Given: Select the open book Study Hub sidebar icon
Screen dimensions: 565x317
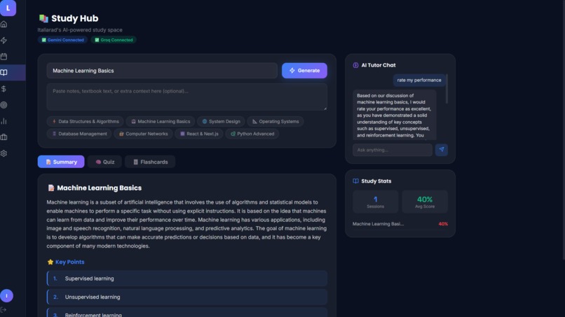Looking at the screenshot, I should click(x=4, y=72).
